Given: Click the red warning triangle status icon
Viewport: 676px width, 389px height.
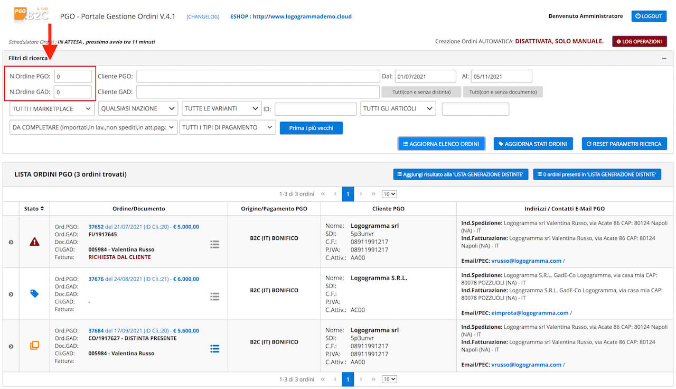Looking at the screenshot, I should pos(34,242).
